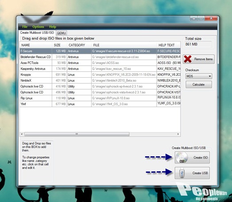Open the Help menu
Screen dimensions: 232x202
[53, 26]
